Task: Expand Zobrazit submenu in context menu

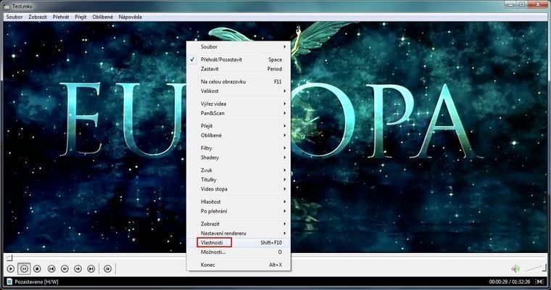Action: 239,224
